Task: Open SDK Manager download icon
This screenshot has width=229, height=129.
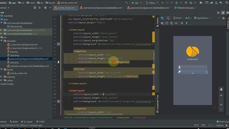Action: coord(221,3)
